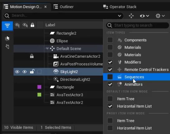The width and height of the screenshot is (170, 134).
Task: Select the item selection mode arrow icon
Action: tap(7, 38)
